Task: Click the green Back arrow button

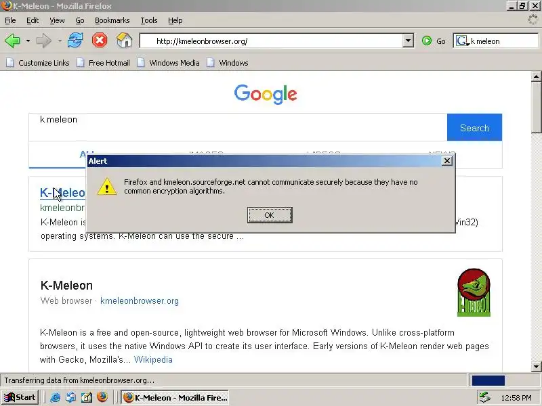Action: pos(13,41)
